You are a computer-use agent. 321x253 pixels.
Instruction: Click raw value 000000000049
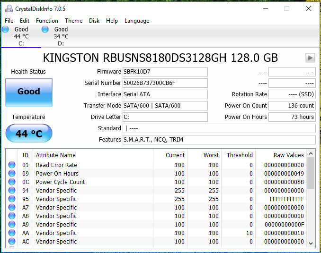(284, 173)
